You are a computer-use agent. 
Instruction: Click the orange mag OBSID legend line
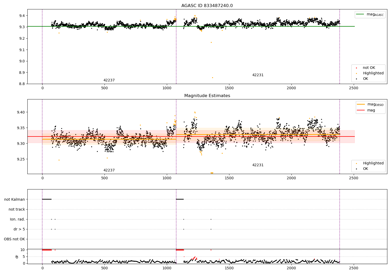pyautogui.click(x=361, y=104)
